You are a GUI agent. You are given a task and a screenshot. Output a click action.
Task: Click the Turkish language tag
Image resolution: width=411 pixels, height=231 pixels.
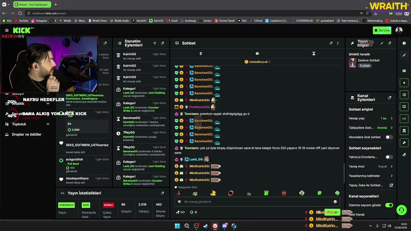365,66
